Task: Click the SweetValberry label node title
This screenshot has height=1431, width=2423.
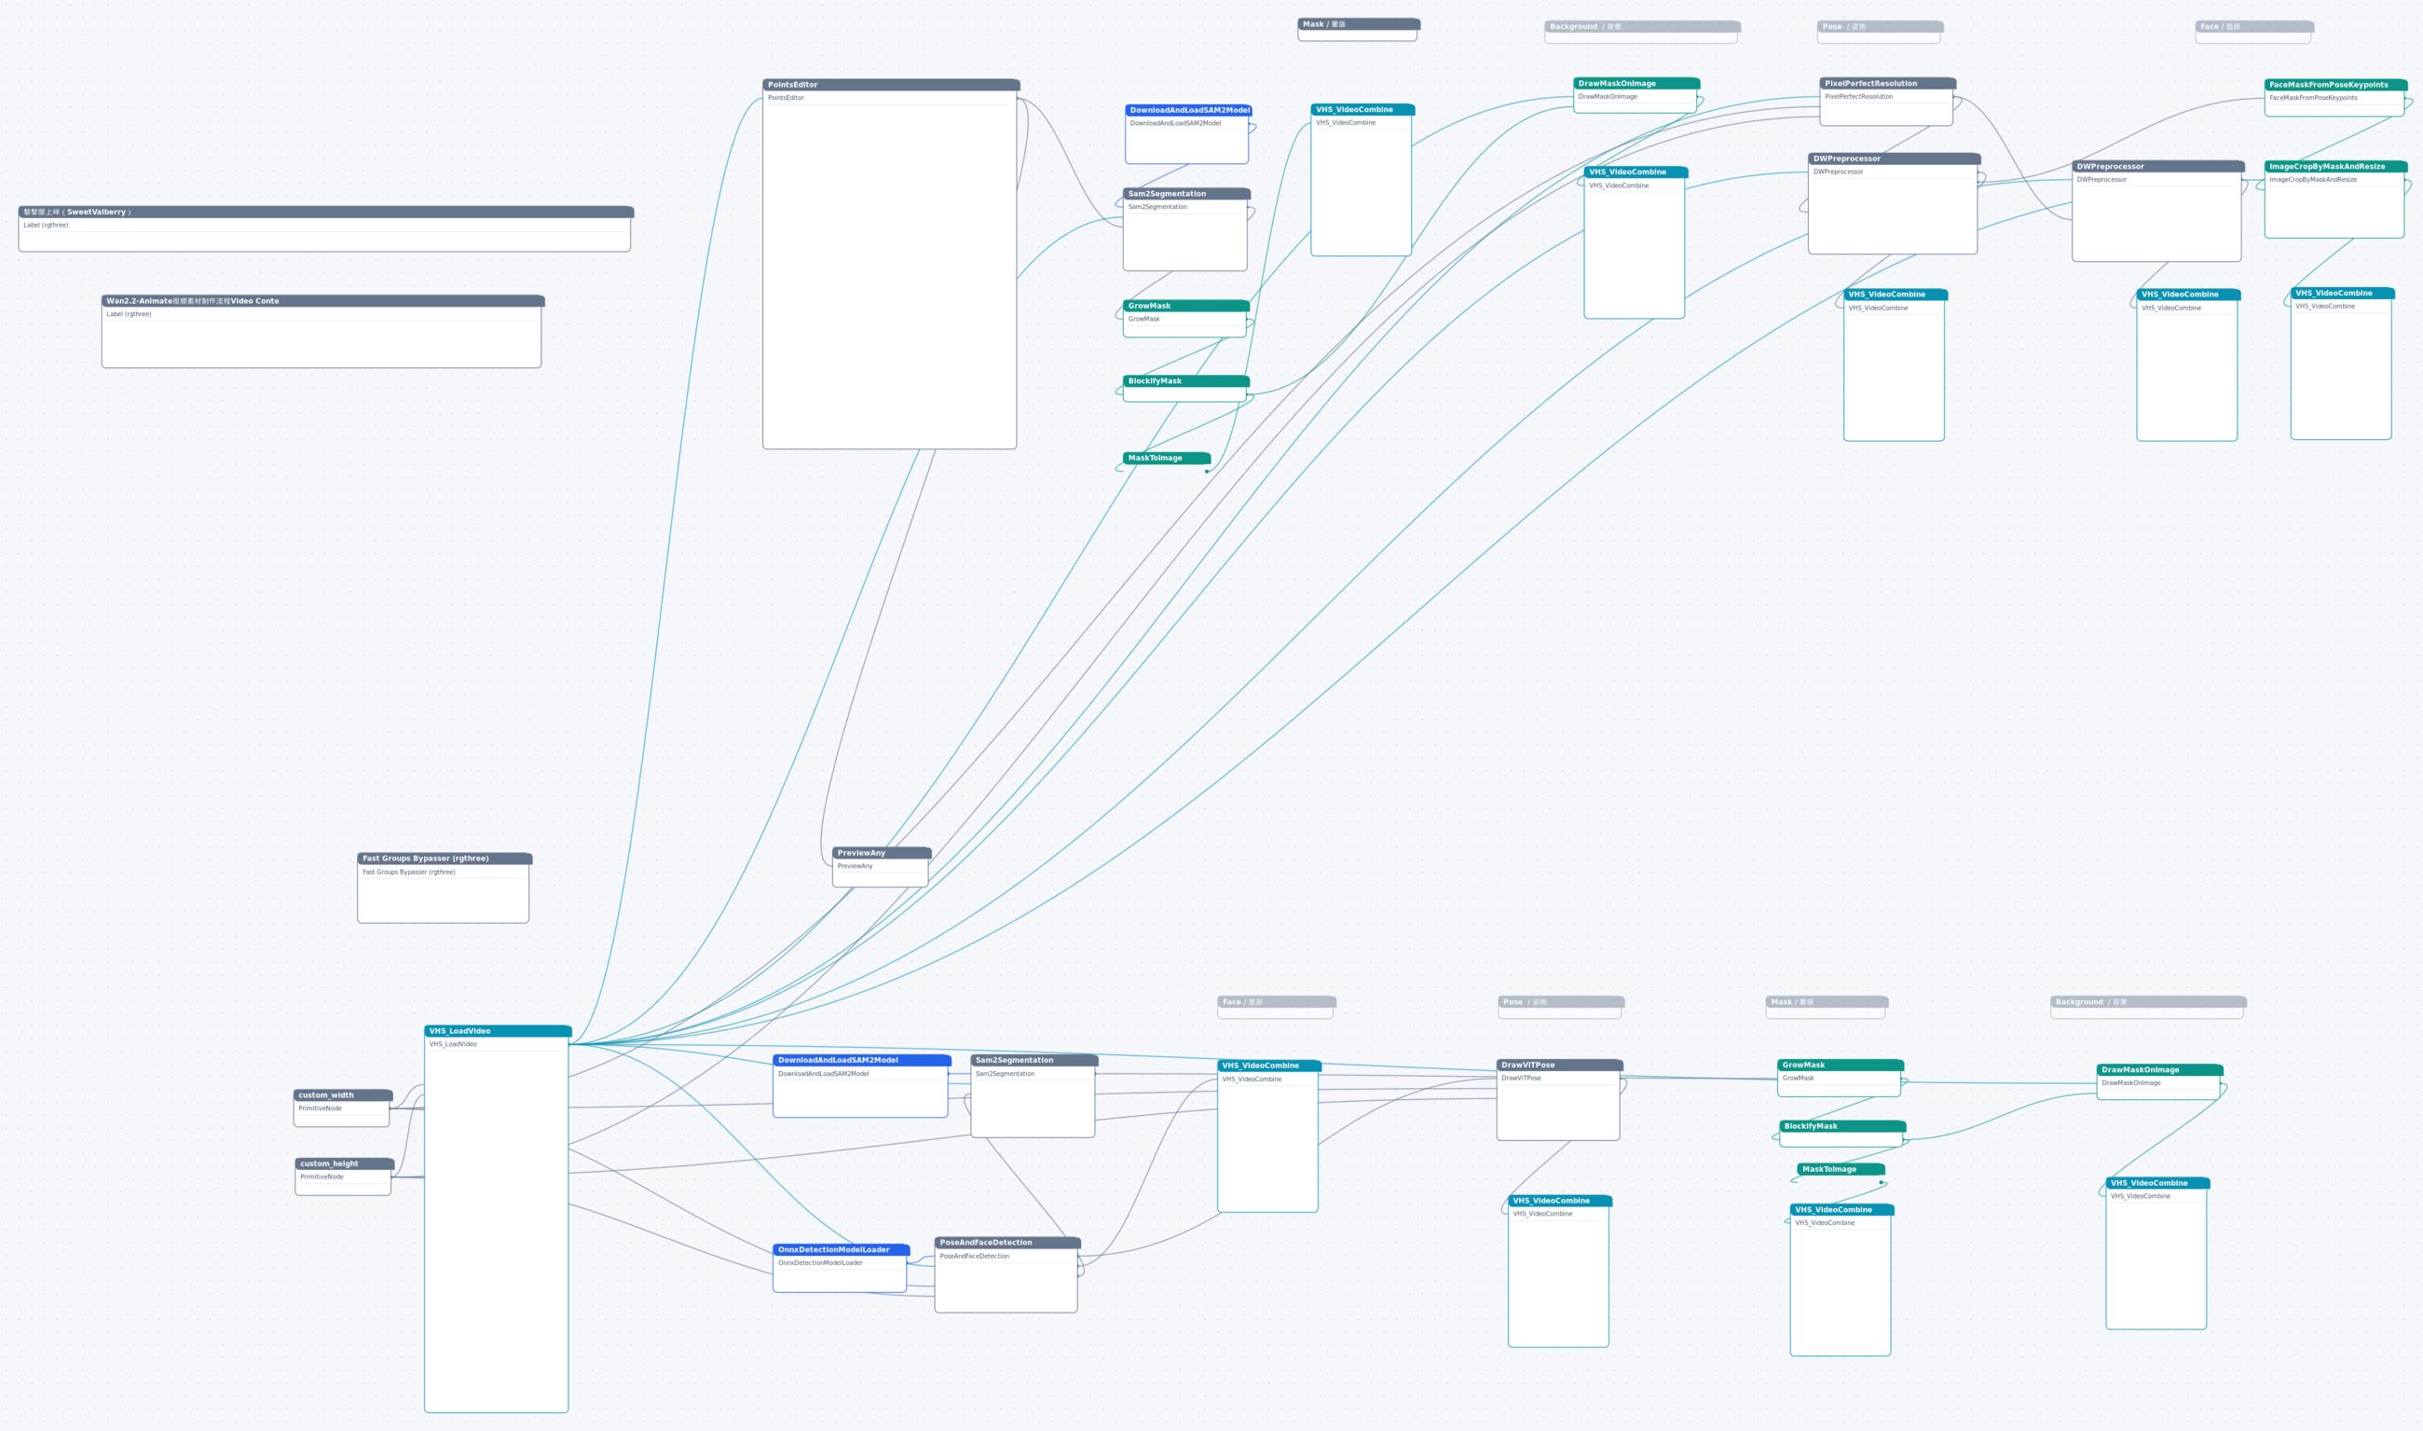Action: 326,213
